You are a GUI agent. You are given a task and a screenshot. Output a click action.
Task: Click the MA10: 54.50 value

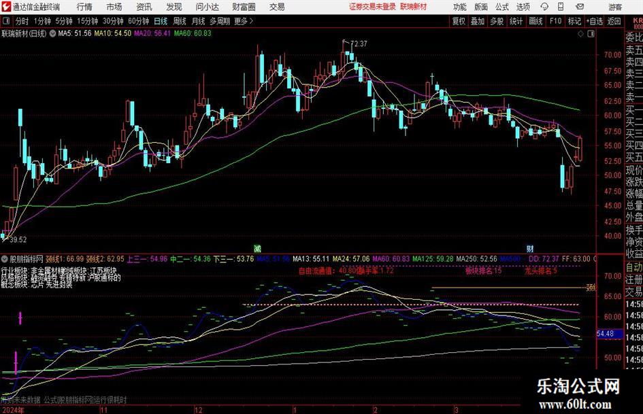coord(113,33)
